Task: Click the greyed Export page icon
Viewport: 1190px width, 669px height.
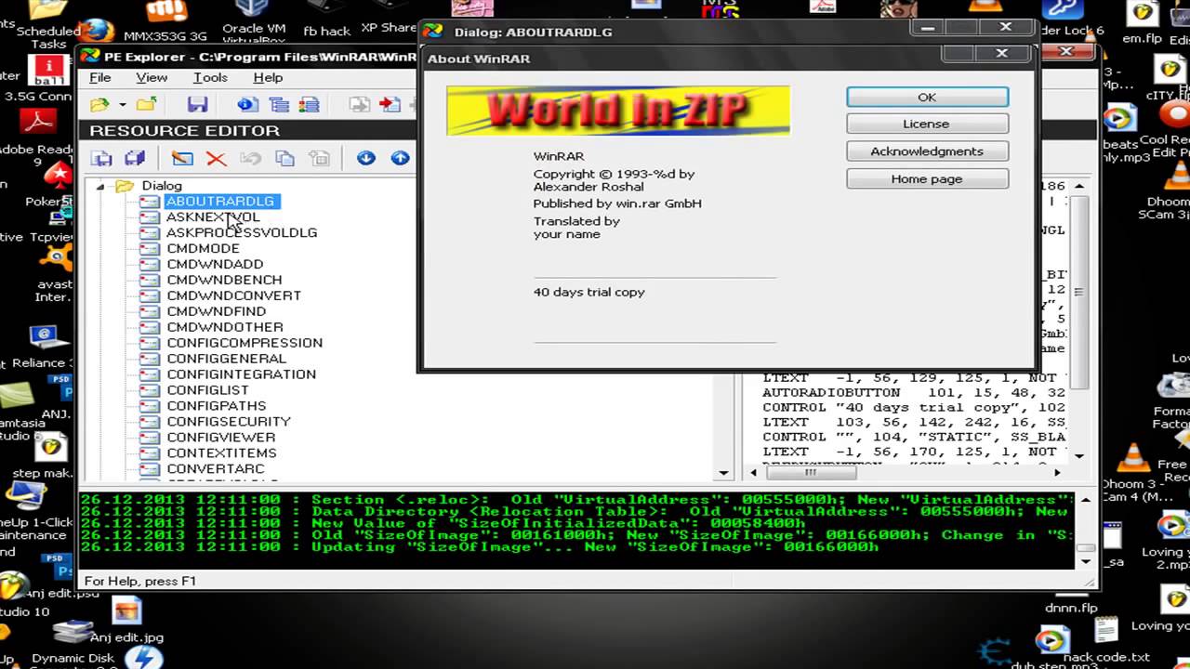Action: (359, 105)
